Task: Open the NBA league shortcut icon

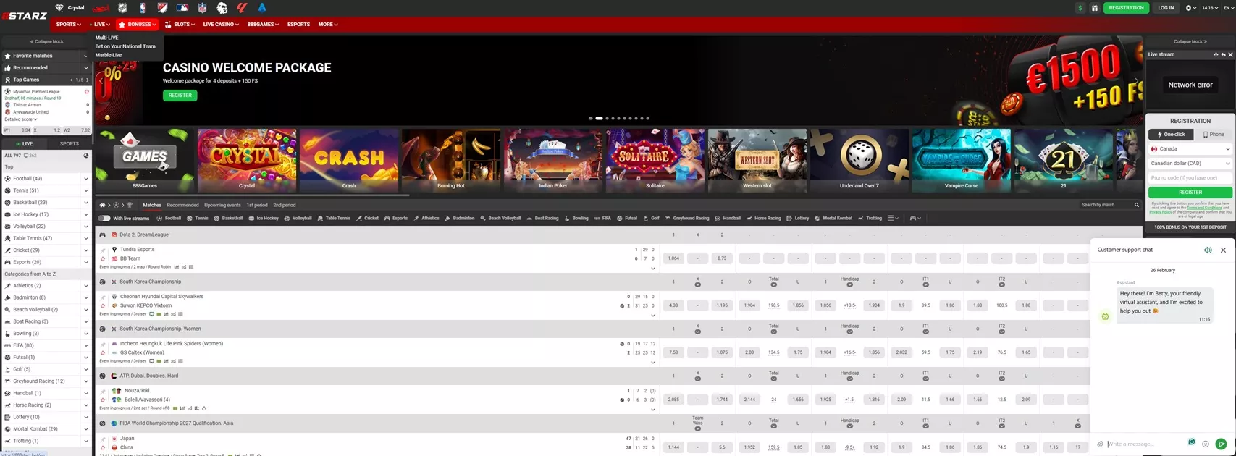Action: point(143,8)
